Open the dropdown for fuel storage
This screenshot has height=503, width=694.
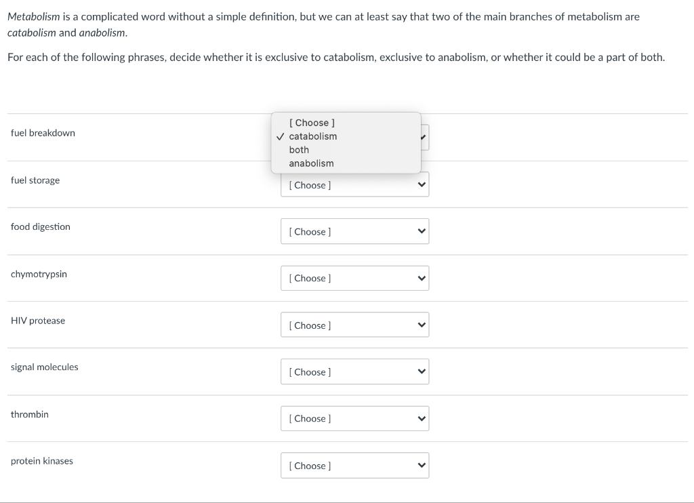(x=354, y=185)
